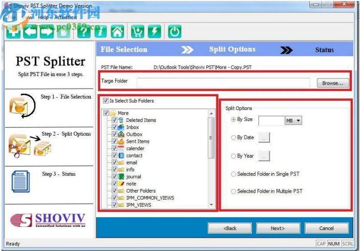364x251 pixels.
Task: Open the MB size unit dropdown
Action: tap(293, 120)
